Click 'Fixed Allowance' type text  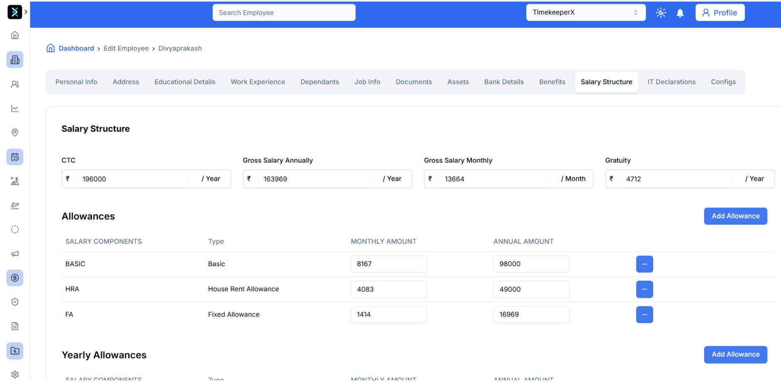[234, 314]
